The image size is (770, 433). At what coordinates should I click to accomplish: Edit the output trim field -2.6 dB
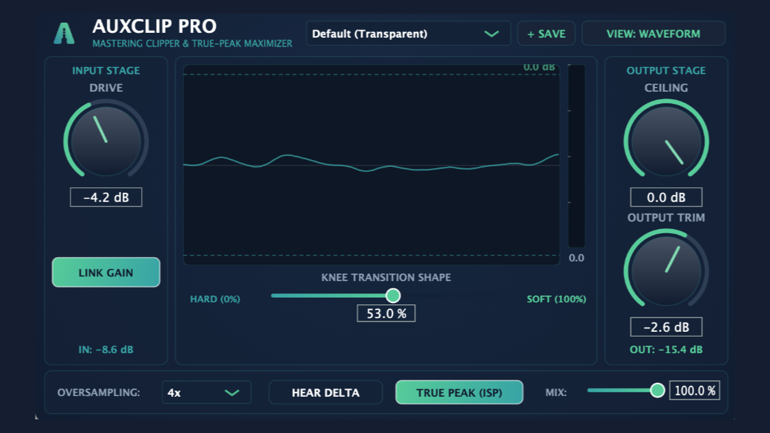667,327
